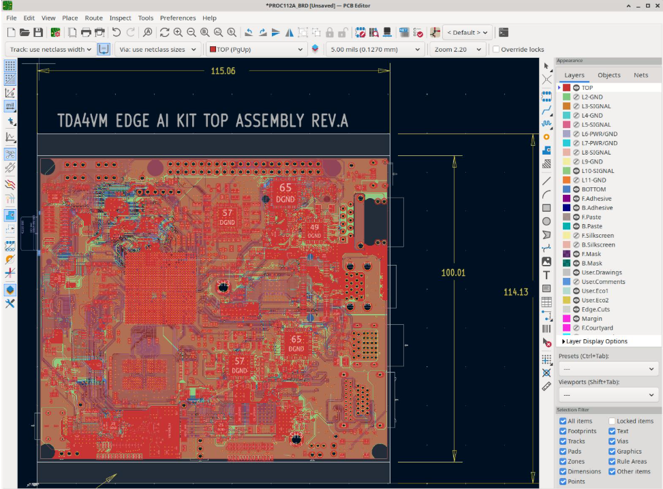Click the B.Paste layer color swatch
The height and width of the screenshot is (489, 663).
pos(567,226)
